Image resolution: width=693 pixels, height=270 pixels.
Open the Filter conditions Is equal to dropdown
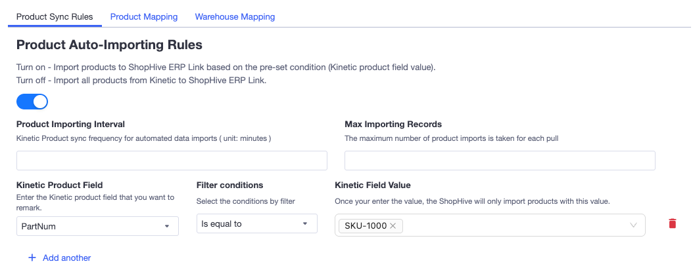pyautogui.click(x=257, y=223)
